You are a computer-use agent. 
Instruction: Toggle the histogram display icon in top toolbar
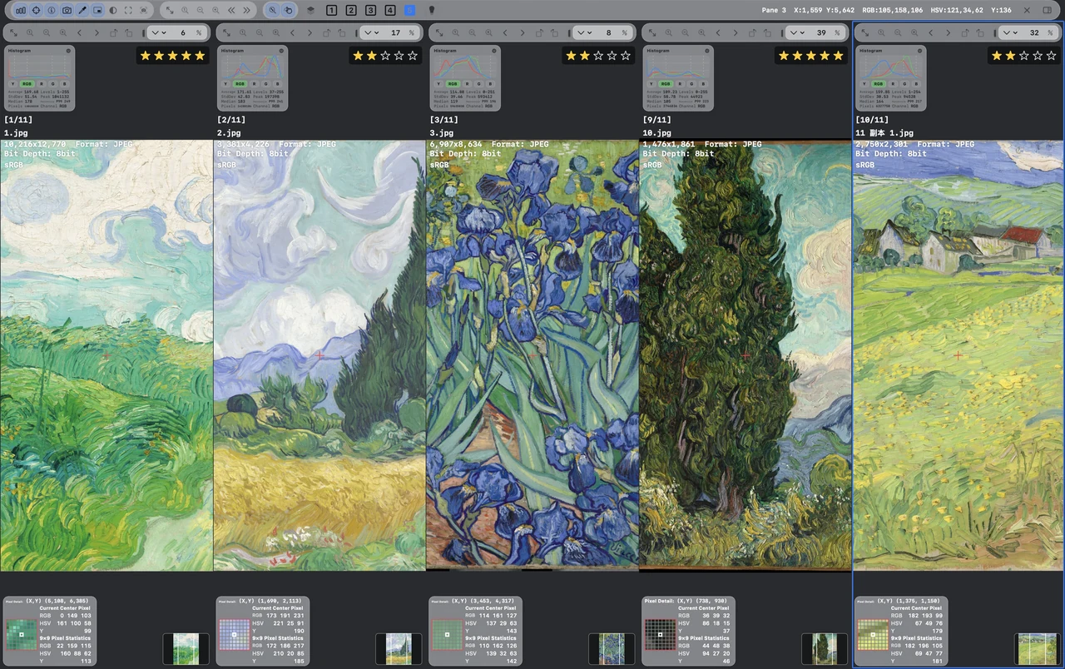pos(20,10)
